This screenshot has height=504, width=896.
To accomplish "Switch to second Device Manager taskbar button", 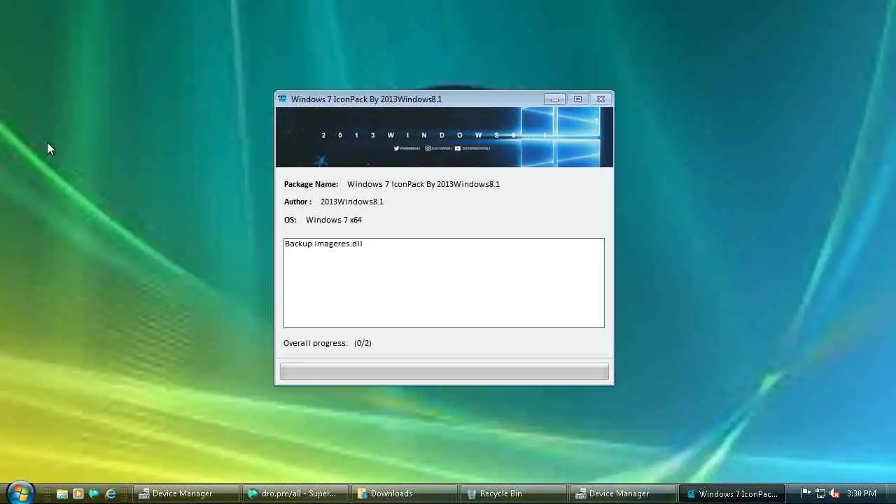I will (x=622, y=493).
